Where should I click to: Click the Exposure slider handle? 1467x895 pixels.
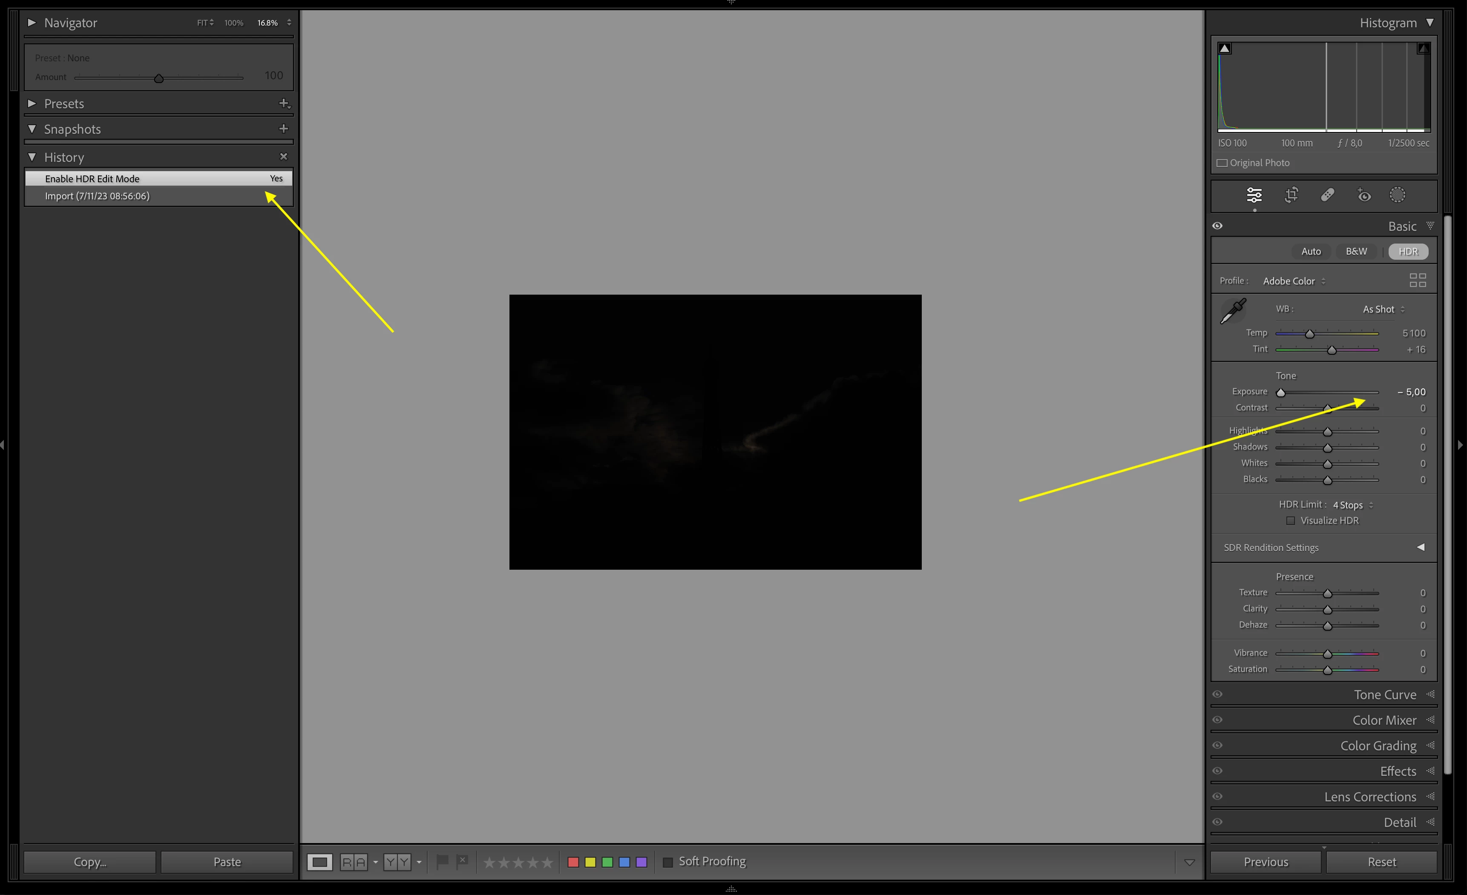point(1281,393)
